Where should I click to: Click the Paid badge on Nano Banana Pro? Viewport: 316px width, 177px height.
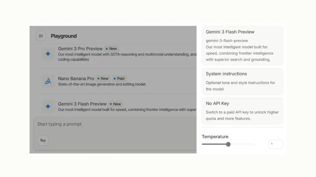point(119,78)
